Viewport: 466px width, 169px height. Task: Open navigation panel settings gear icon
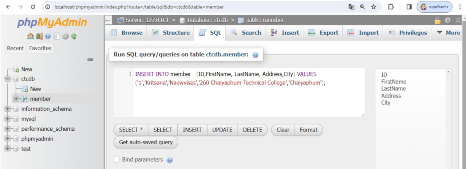coord(65,36)
